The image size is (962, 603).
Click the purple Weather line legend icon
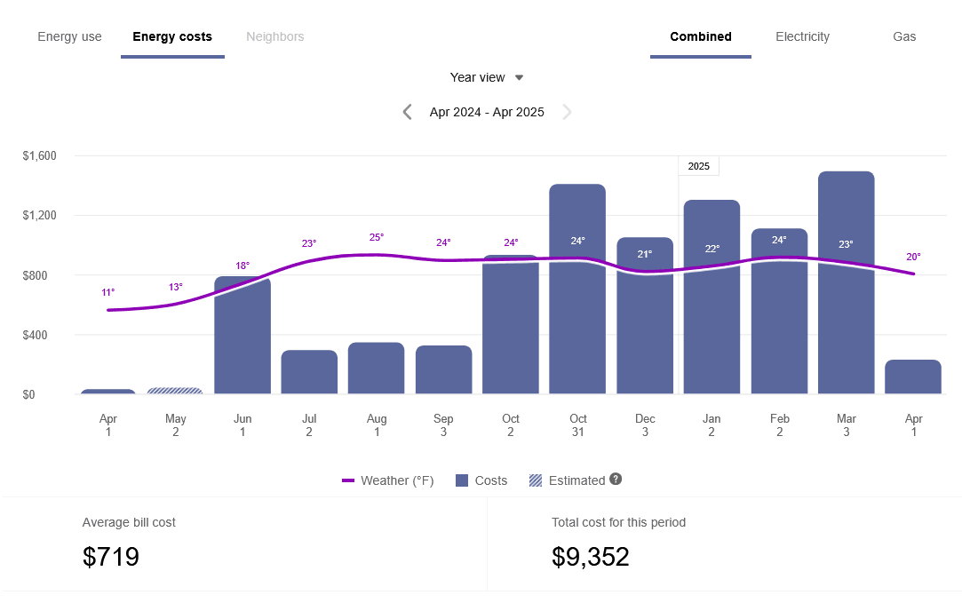pyautogui.click(x=348, y=480)
